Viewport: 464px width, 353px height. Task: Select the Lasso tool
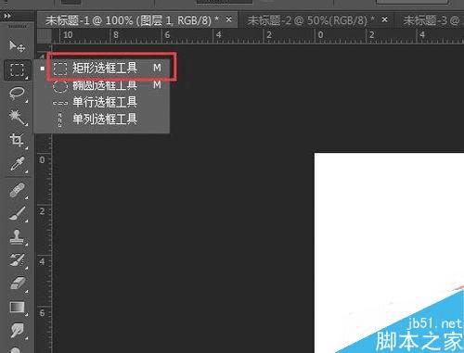click(x=18, y=94)
